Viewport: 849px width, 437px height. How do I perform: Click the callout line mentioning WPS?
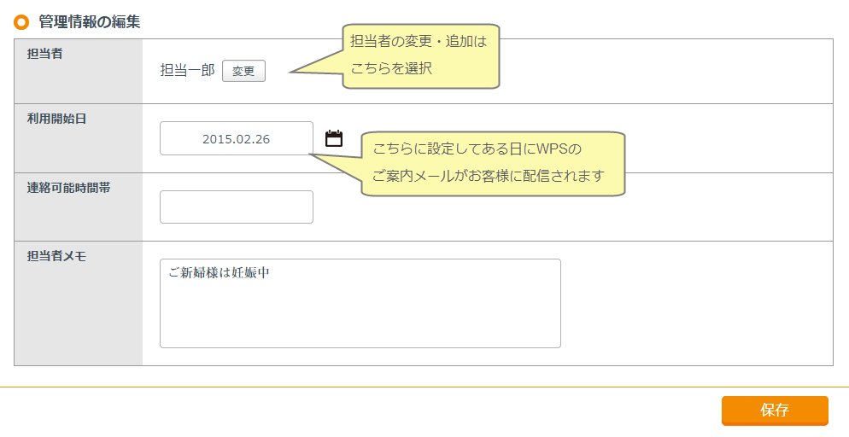point(477,149)
